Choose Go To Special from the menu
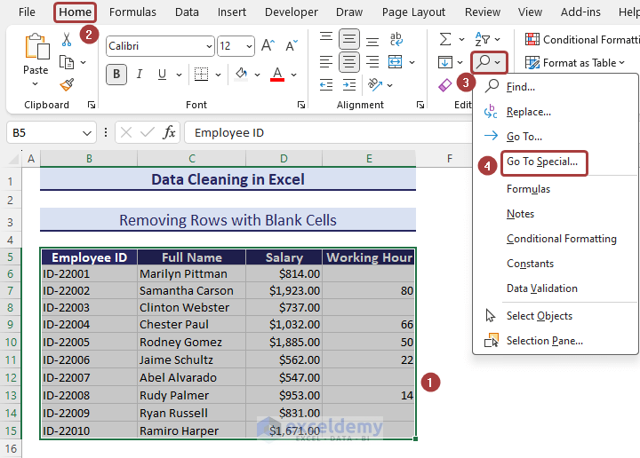640x458 pixels. pyautogui.click(x=542, y=162)
